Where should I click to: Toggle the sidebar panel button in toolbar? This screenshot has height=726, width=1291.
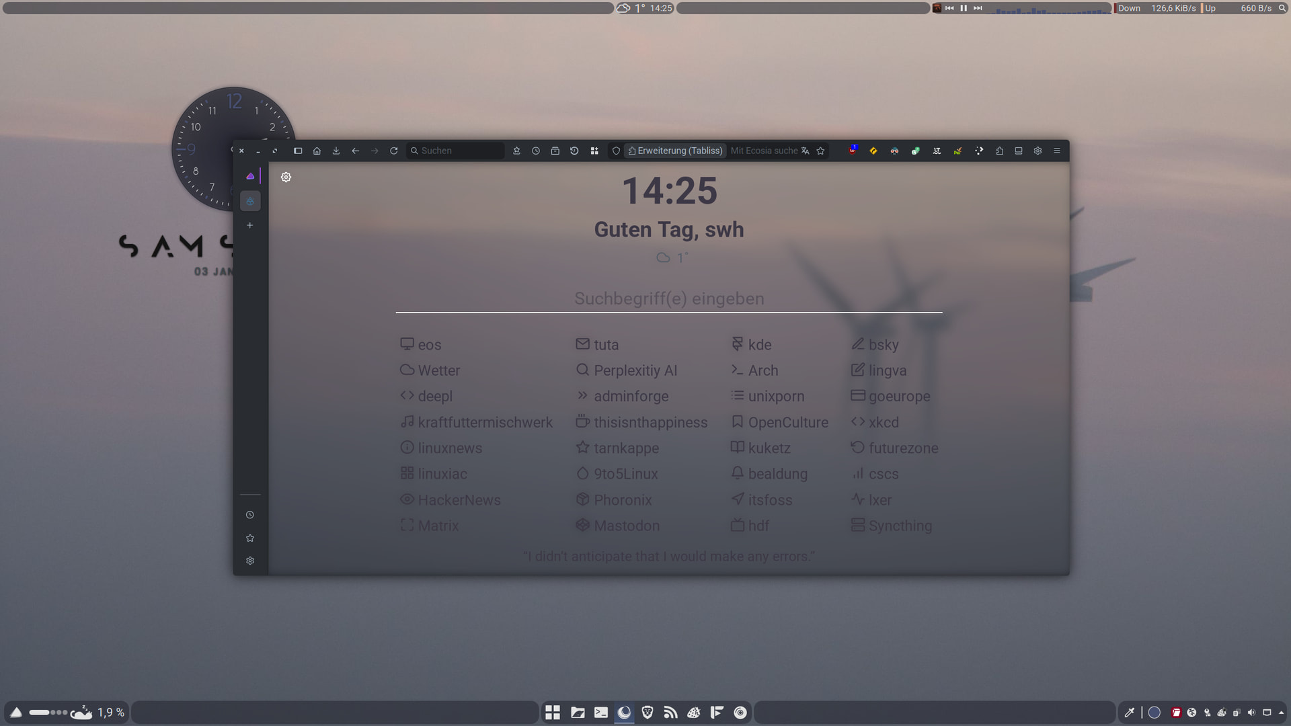pyautogui.click(x=298, y=151)
